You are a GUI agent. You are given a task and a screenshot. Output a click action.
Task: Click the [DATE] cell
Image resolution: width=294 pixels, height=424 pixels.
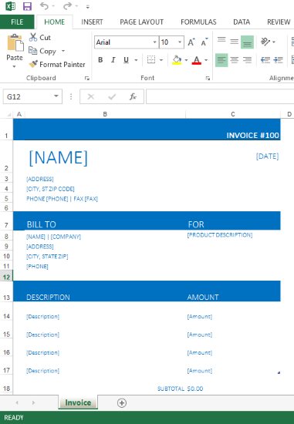tap(267, 156)
